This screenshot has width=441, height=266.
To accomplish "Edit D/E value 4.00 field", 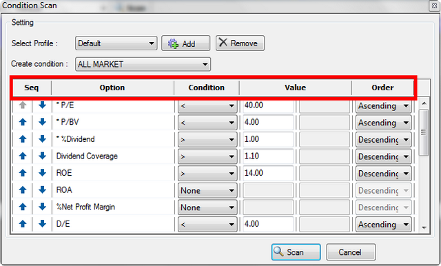I will (x=268, y=225).
